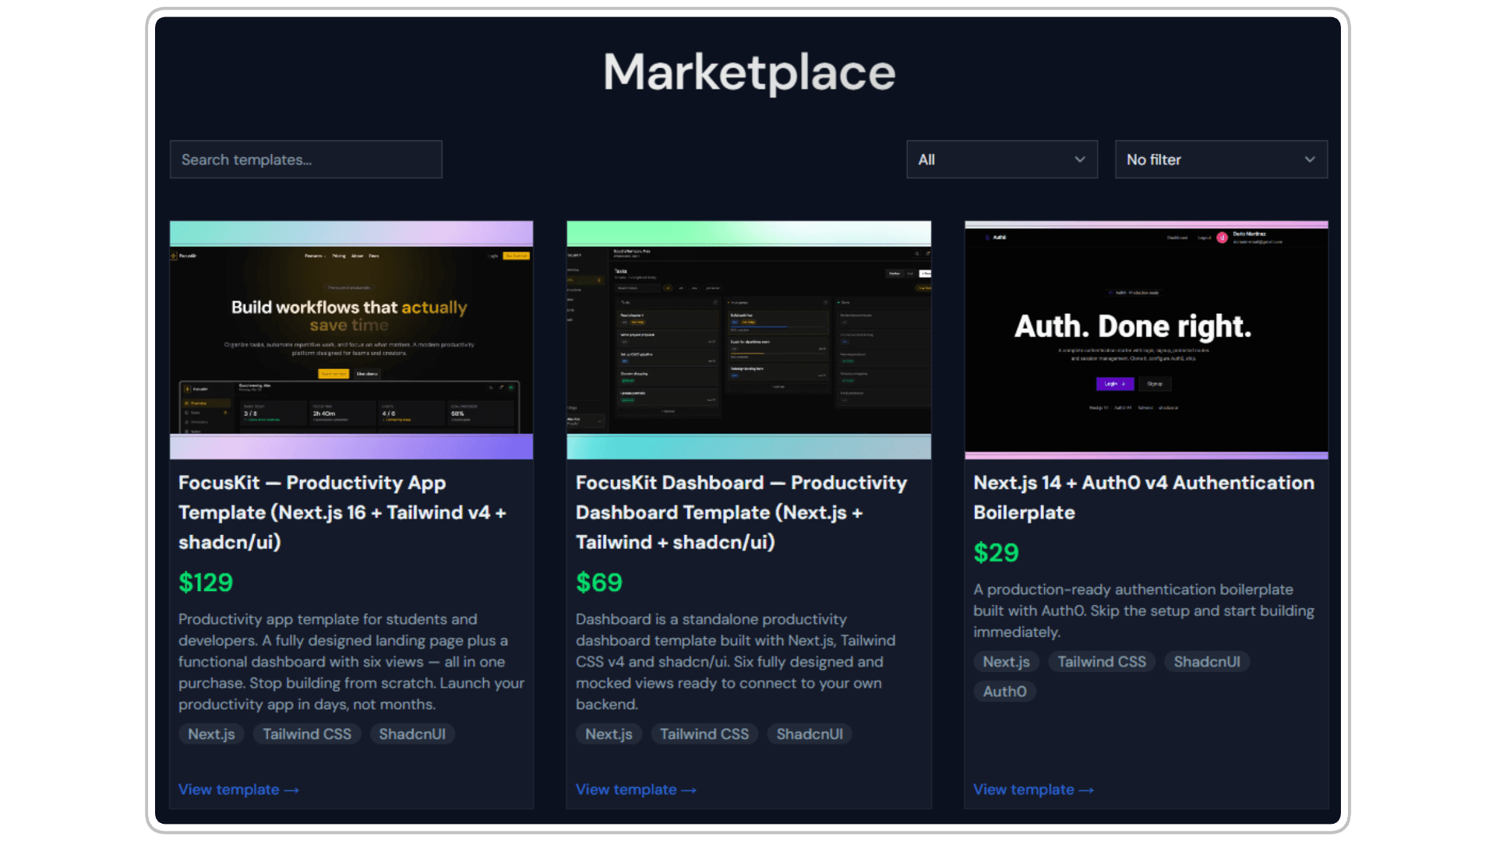Open the FocusKit Productivity App preview thumbnail
The width and height of the screenshot is (1496, 841).
pos(351,340)
